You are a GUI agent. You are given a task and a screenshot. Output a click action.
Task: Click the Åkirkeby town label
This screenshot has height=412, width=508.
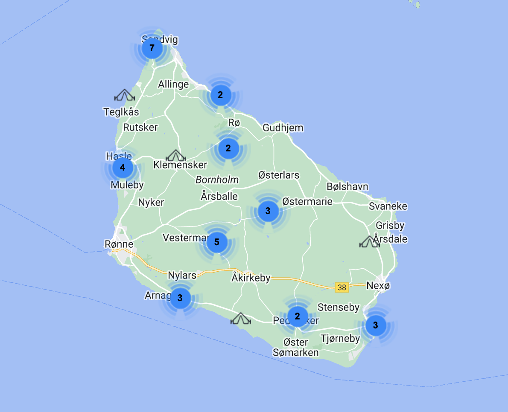(251, 278)
